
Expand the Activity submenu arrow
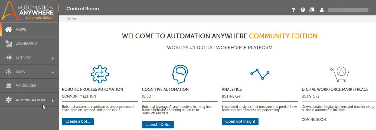(53, 58)
